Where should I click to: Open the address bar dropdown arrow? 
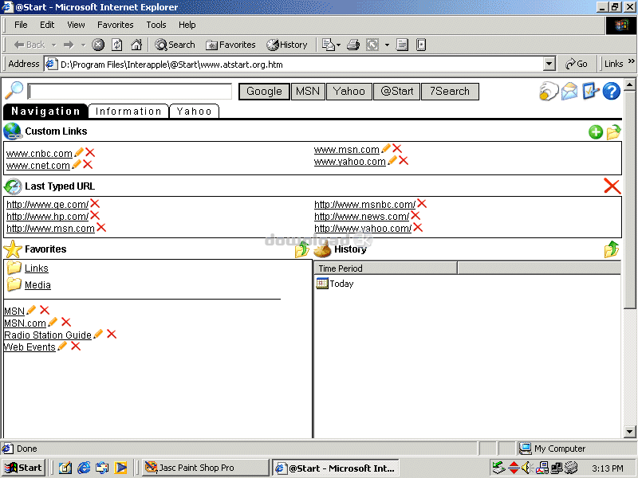(x=549, y=64)
